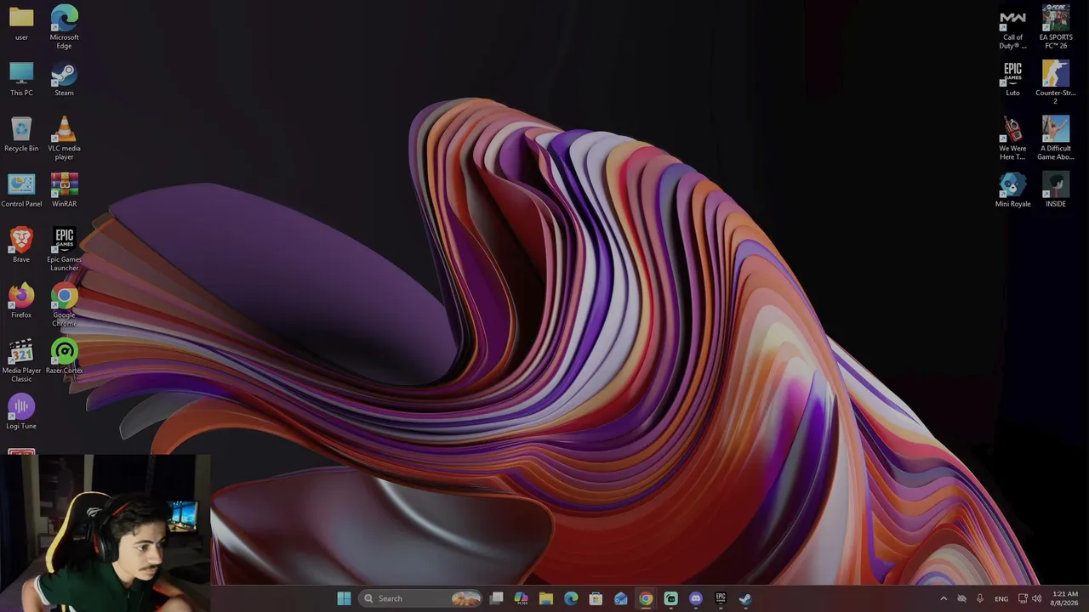The image size is (1089, 612).
Task: Open network settings from system tray
Action: (x=1023, y=598)
